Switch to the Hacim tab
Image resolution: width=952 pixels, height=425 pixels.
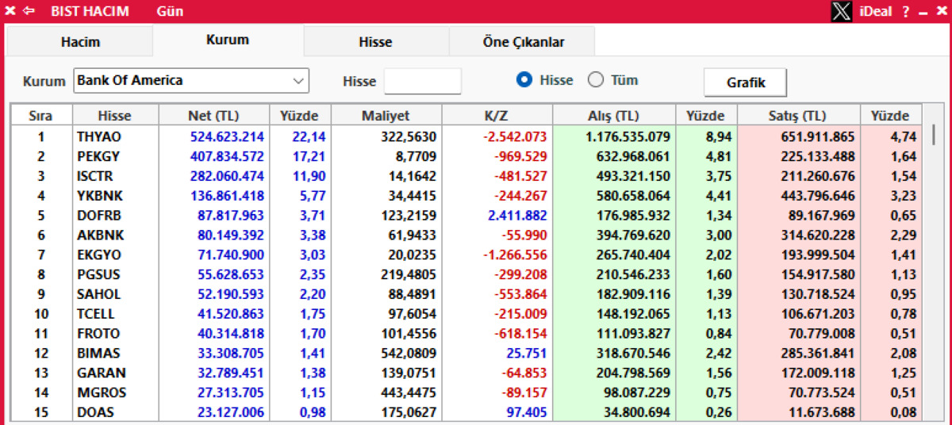pyautogui.click(x=80, y=42)
